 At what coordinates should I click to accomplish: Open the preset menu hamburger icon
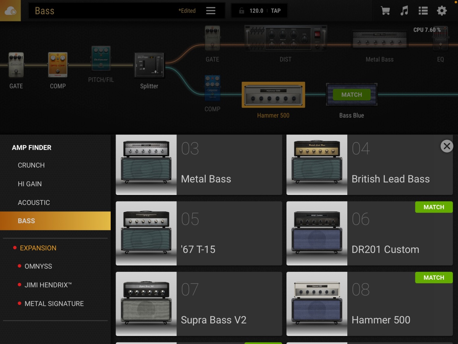211,11
